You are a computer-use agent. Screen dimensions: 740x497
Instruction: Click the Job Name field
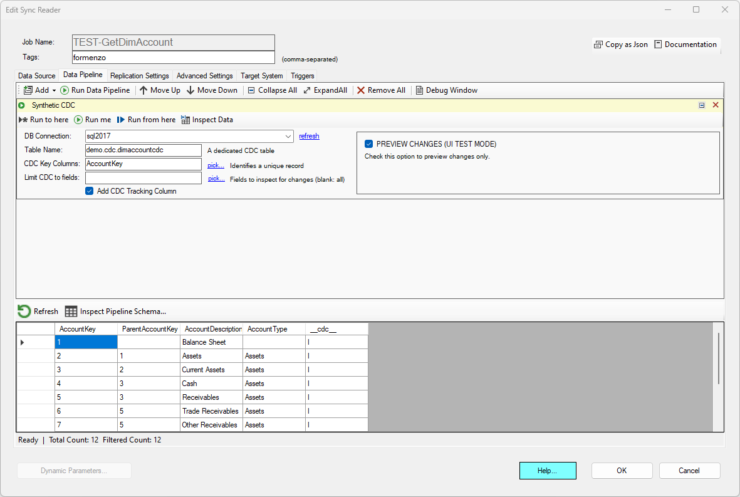coord(173,43)
